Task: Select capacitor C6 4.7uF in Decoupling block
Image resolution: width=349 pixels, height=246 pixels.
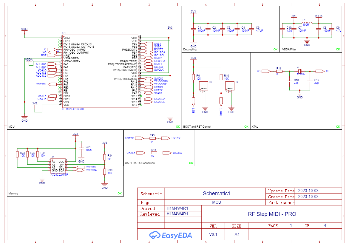Action: coord(251,29)
